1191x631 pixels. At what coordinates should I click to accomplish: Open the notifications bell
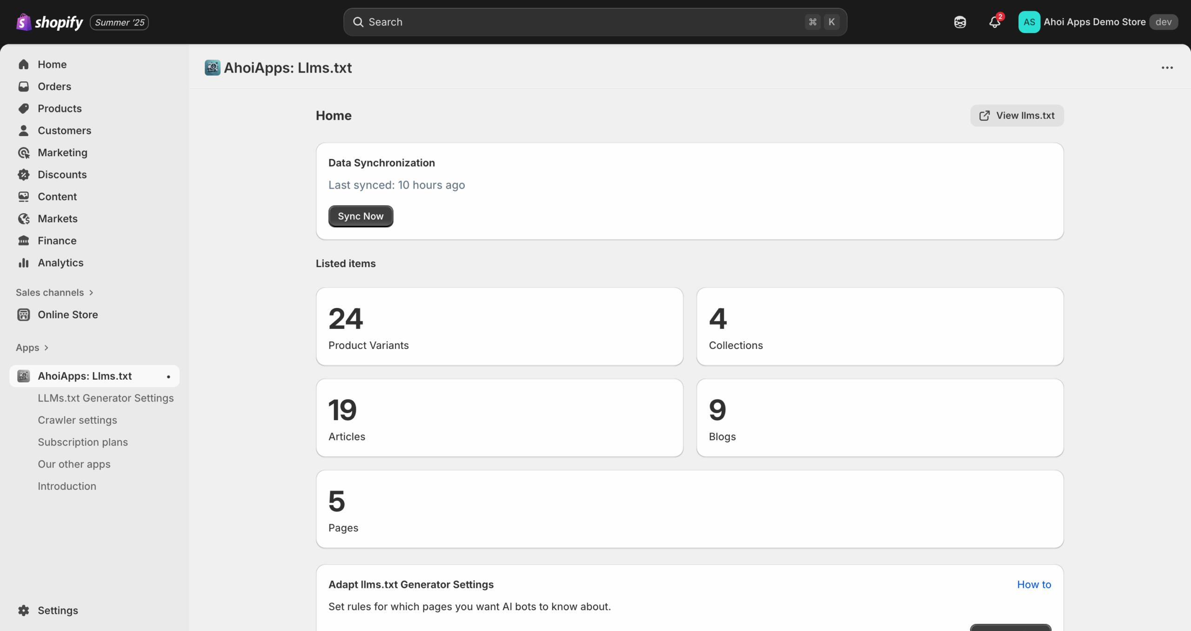point(995,22)
